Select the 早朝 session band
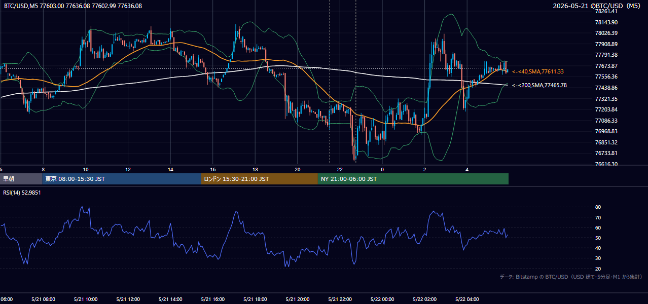The height and width of the screenshot is (304, 648). (21, 179)
